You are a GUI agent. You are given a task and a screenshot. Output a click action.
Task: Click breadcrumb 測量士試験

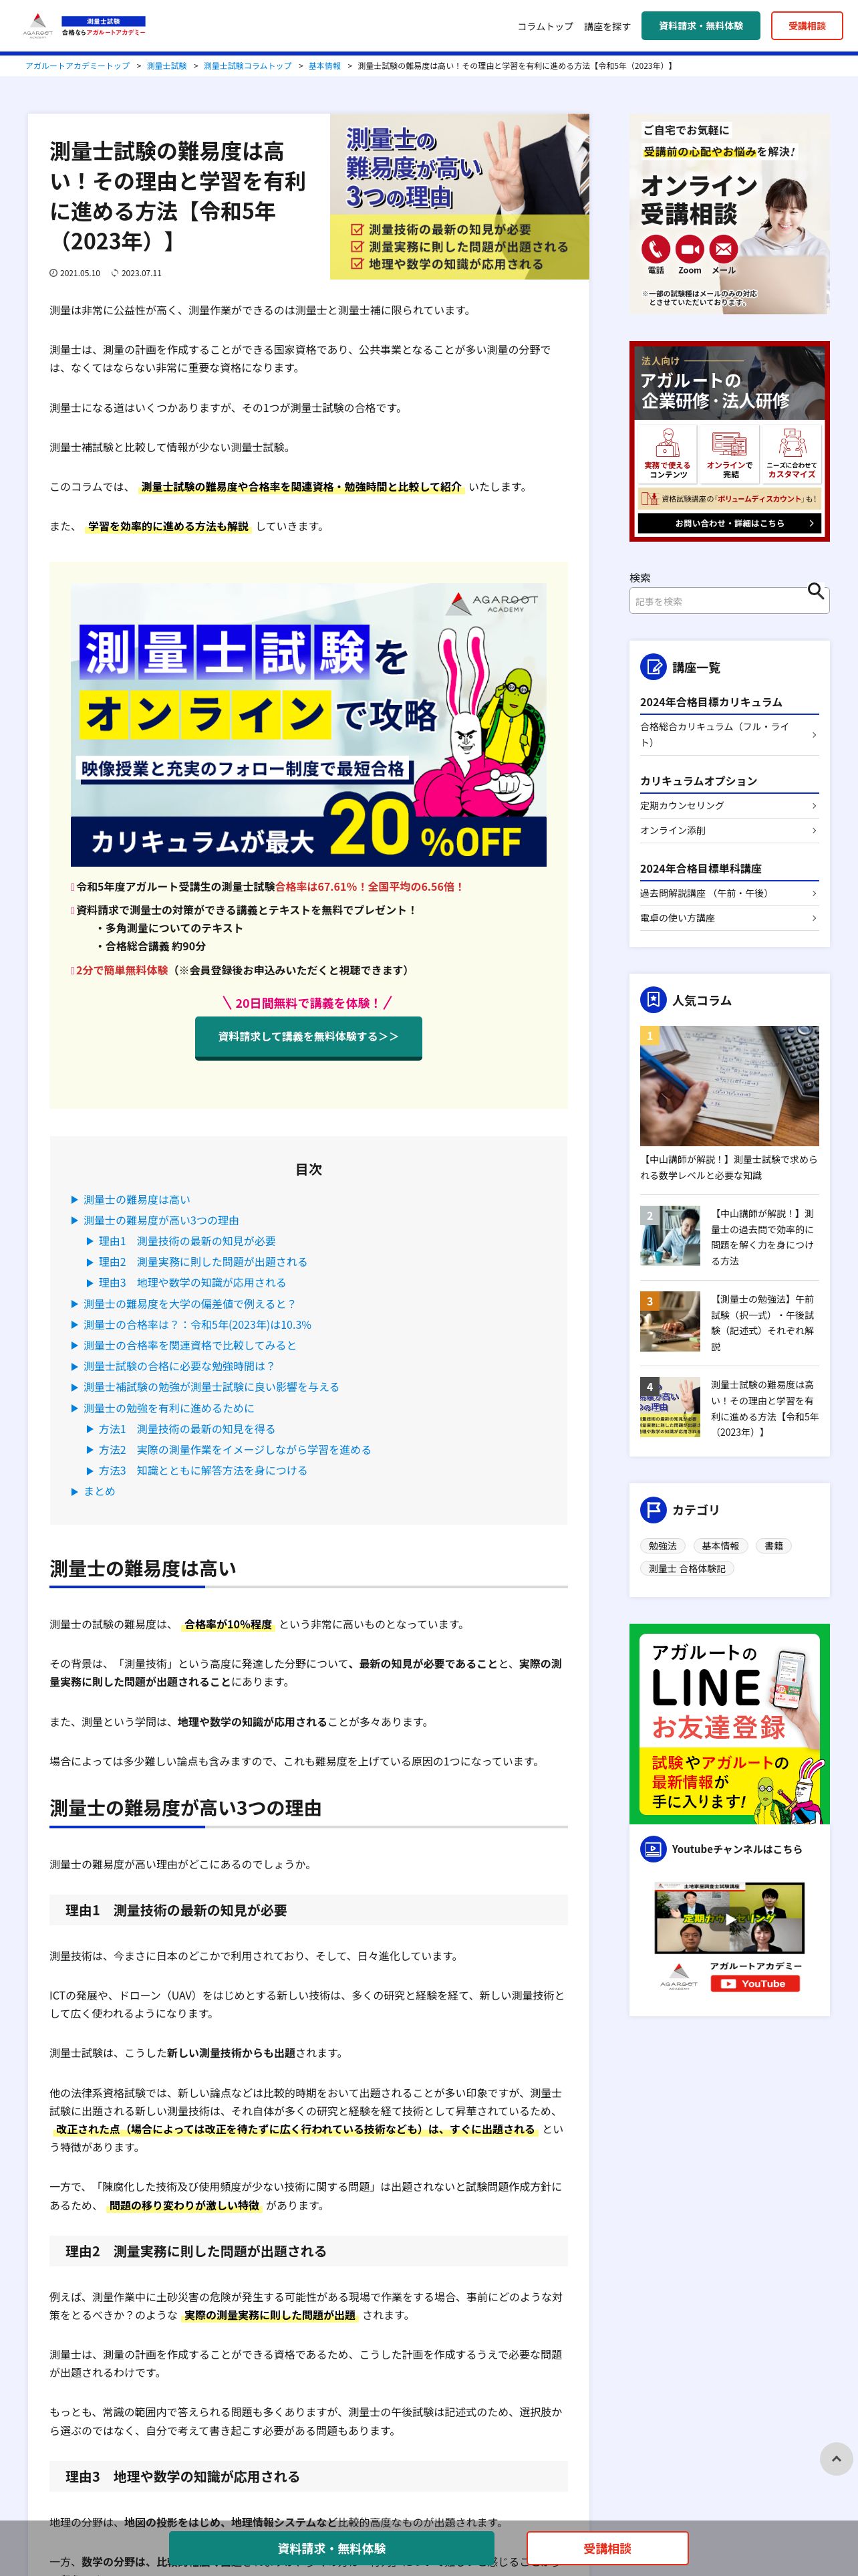click(167, 66)
